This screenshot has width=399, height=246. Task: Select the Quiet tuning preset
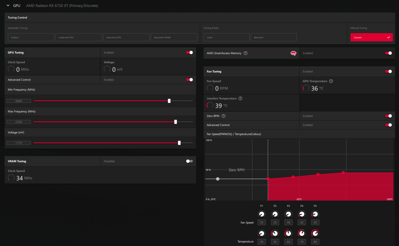click(226, 37)
